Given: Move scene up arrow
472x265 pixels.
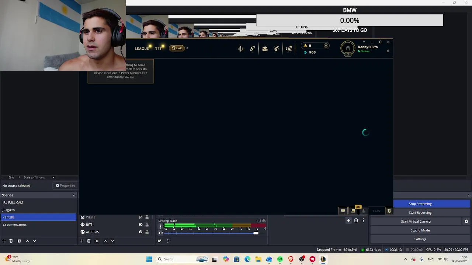Looking at the screenshot, I should tap(27, 241).
